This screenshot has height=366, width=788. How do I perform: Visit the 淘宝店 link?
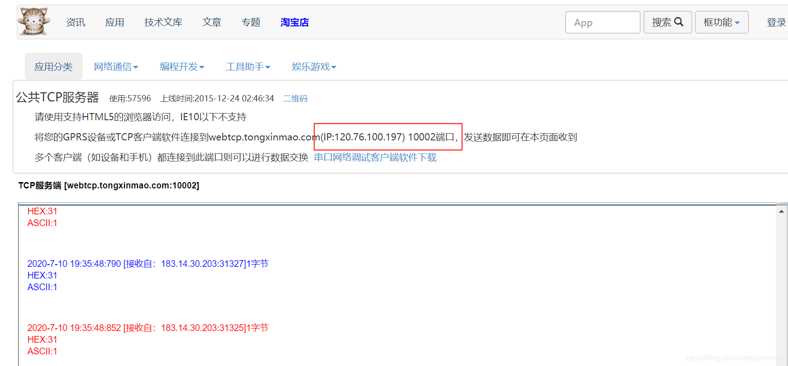coord(295,22)
